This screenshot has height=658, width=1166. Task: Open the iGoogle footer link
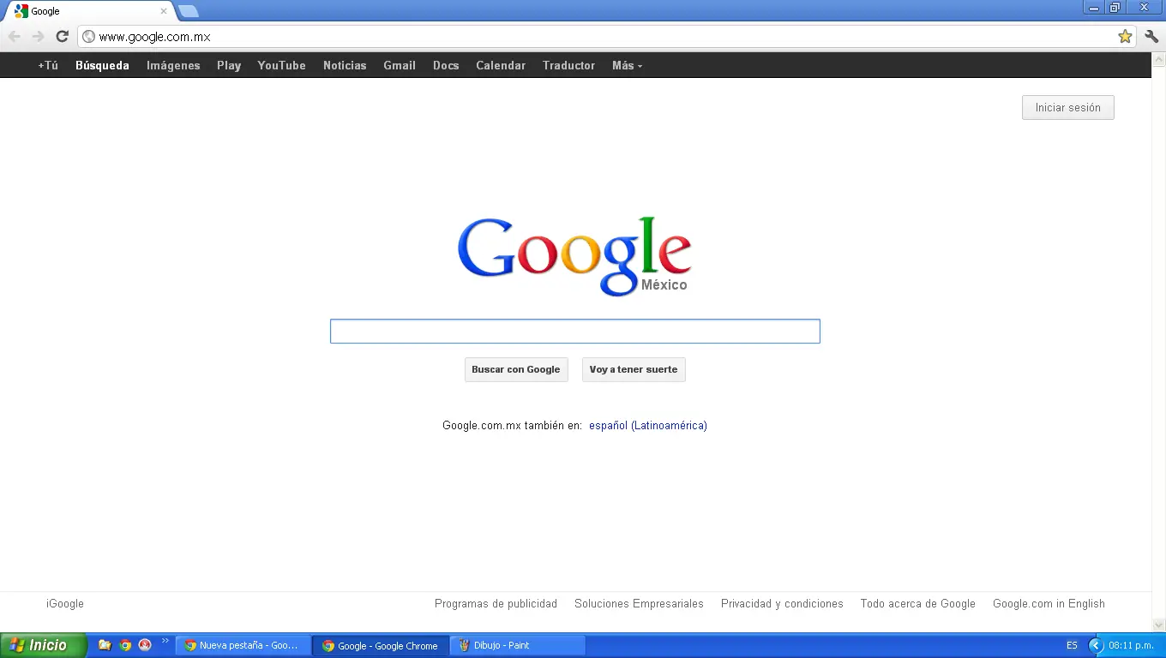click(x=65, y=603)
